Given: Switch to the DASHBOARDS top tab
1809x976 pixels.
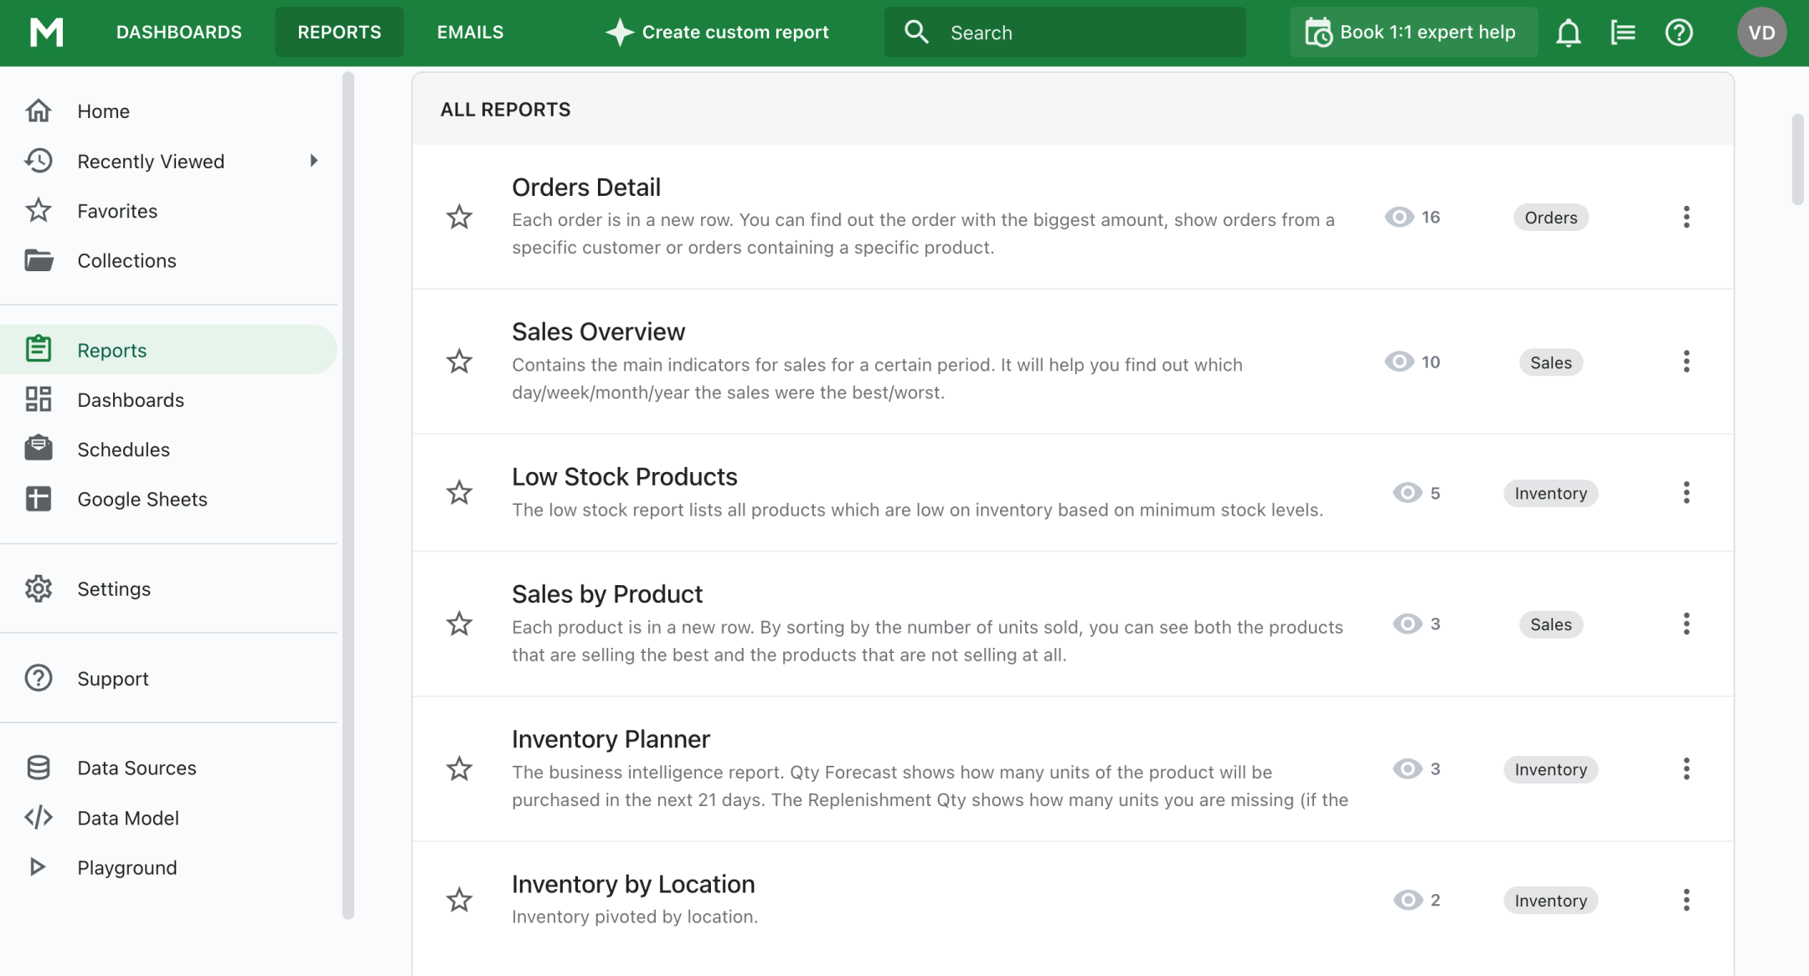Looking at the screenshot, I should tap(178, 33).
